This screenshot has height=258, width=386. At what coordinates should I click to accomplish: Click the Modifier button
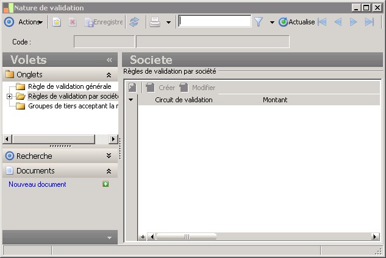pyautogui.click(x=198, y=88)
